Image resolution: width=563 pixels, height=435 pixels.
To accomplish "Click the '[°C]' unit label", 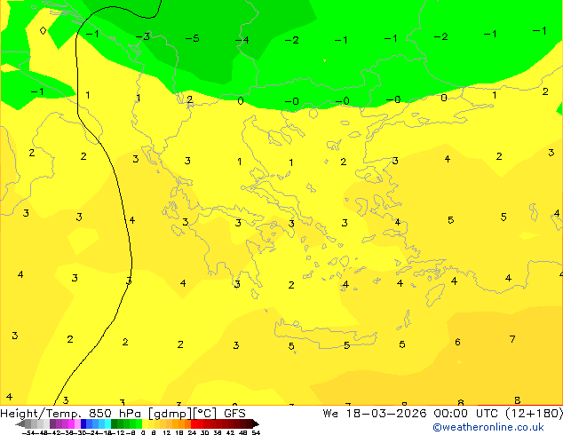I will pos(204,414).
